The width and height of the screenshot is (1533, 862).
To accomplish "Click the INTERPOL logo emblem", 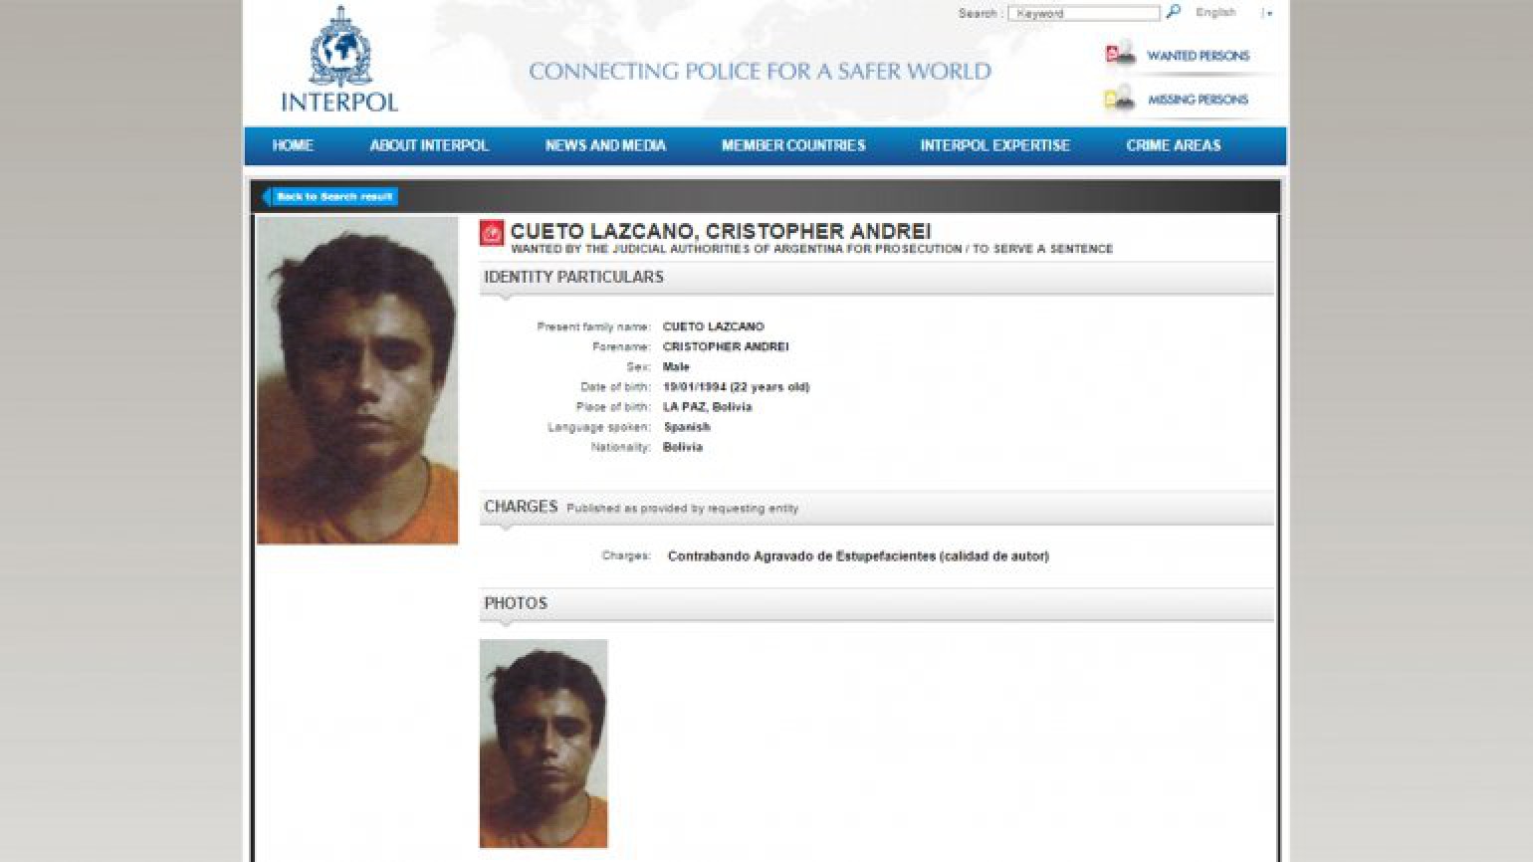I will 339,47.
